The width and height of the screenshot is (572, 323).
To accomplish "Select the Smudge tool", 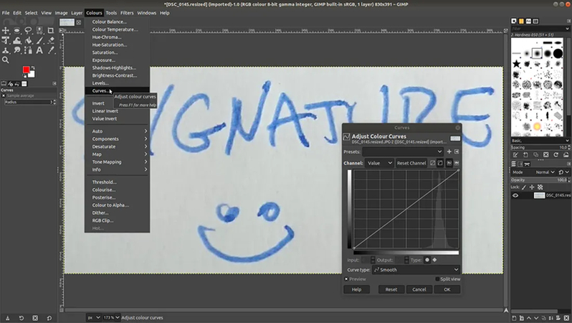I will coord(16,50).
